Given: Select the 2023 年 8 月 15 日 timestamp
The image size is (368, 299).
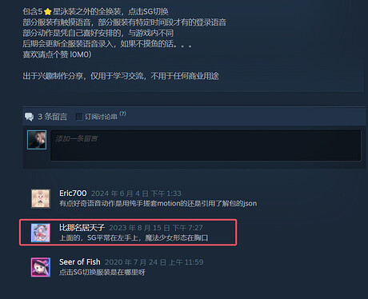Looking at the screenshot, I should click(x=156, y=228).
